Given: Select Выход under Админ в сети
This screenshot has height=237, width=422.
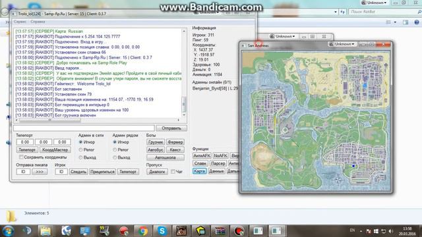Looking at the screenshot, I should tap(80, 157).
